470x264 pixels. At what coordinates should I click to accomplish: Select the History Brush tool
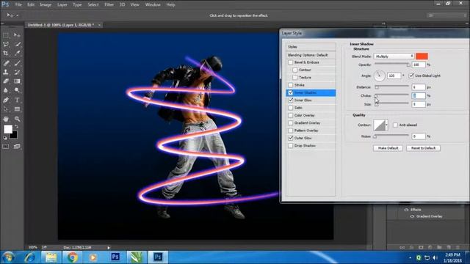coord(17,72)
